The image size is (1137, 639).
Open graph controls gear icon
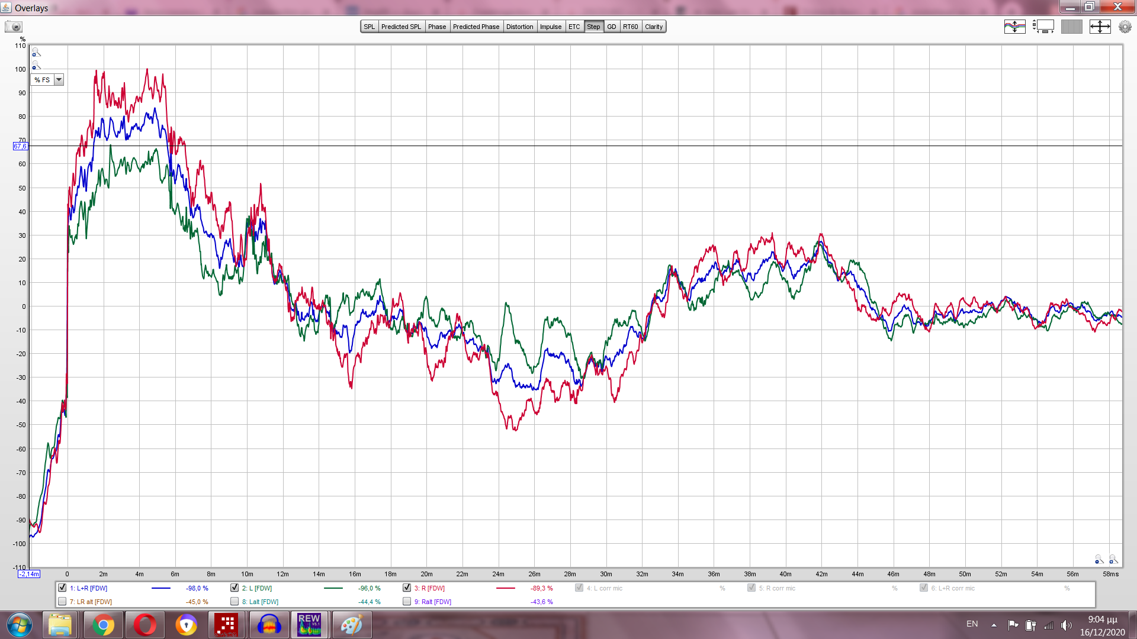1125,27
